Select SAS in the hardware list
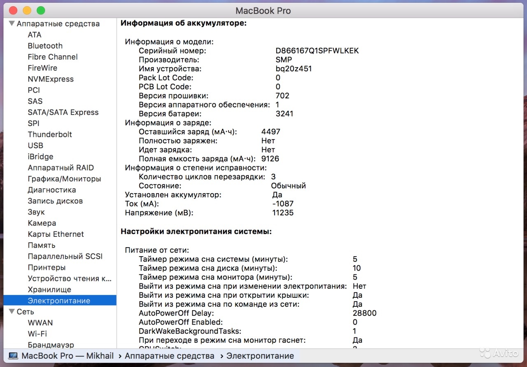Screen dimensions: 527x367 [x=35, y=101]
